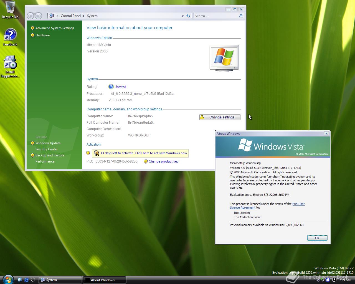
Task: Click the Rob Jansen licensee name
Action: (242, 213)
